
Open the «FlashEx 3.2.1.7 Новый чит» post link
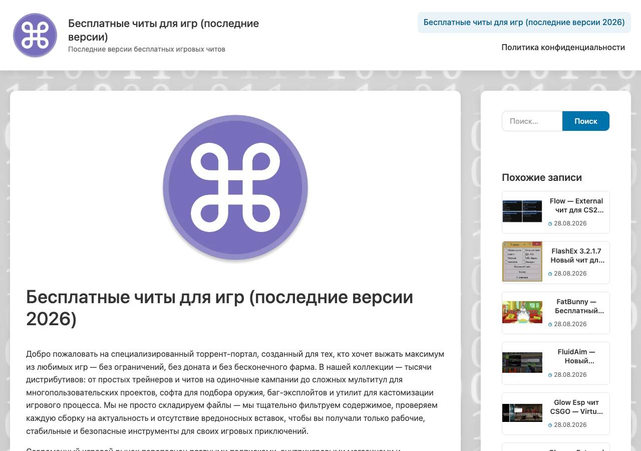pyautogui.click(x=576, y=256)
